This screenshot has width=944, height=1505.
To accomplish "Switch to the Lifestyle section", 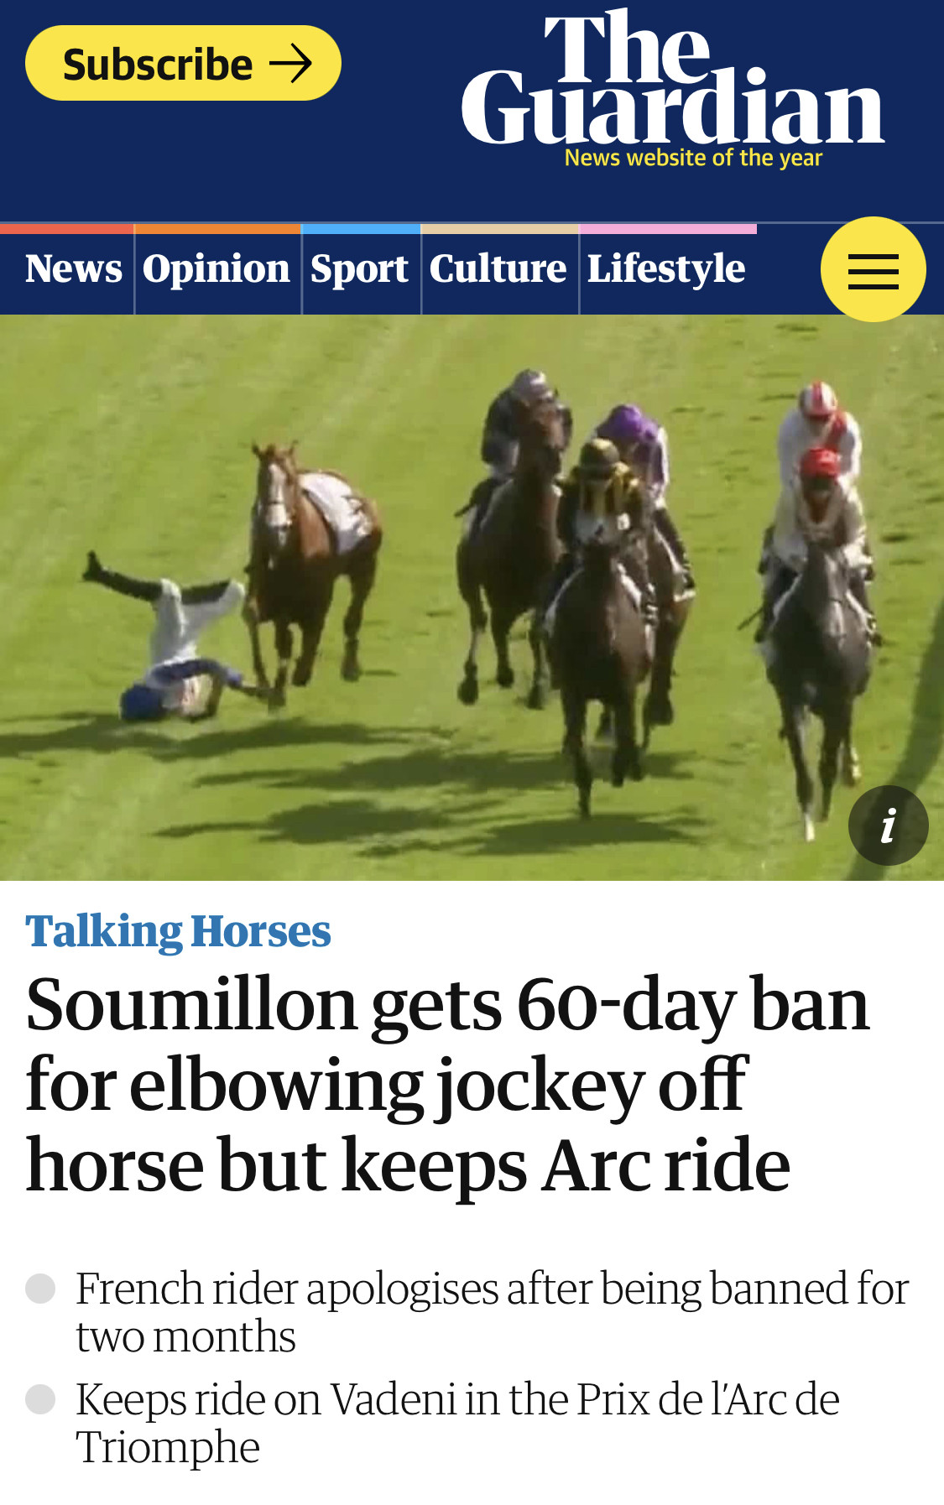I will point(667,269).
